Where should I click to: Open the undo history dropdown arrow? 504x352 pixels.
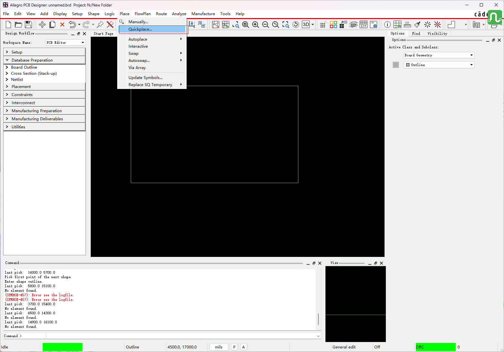[79, 24]
